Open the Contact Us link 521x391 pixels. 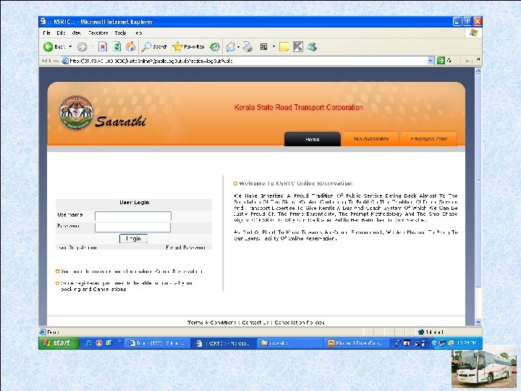point(255,322)
